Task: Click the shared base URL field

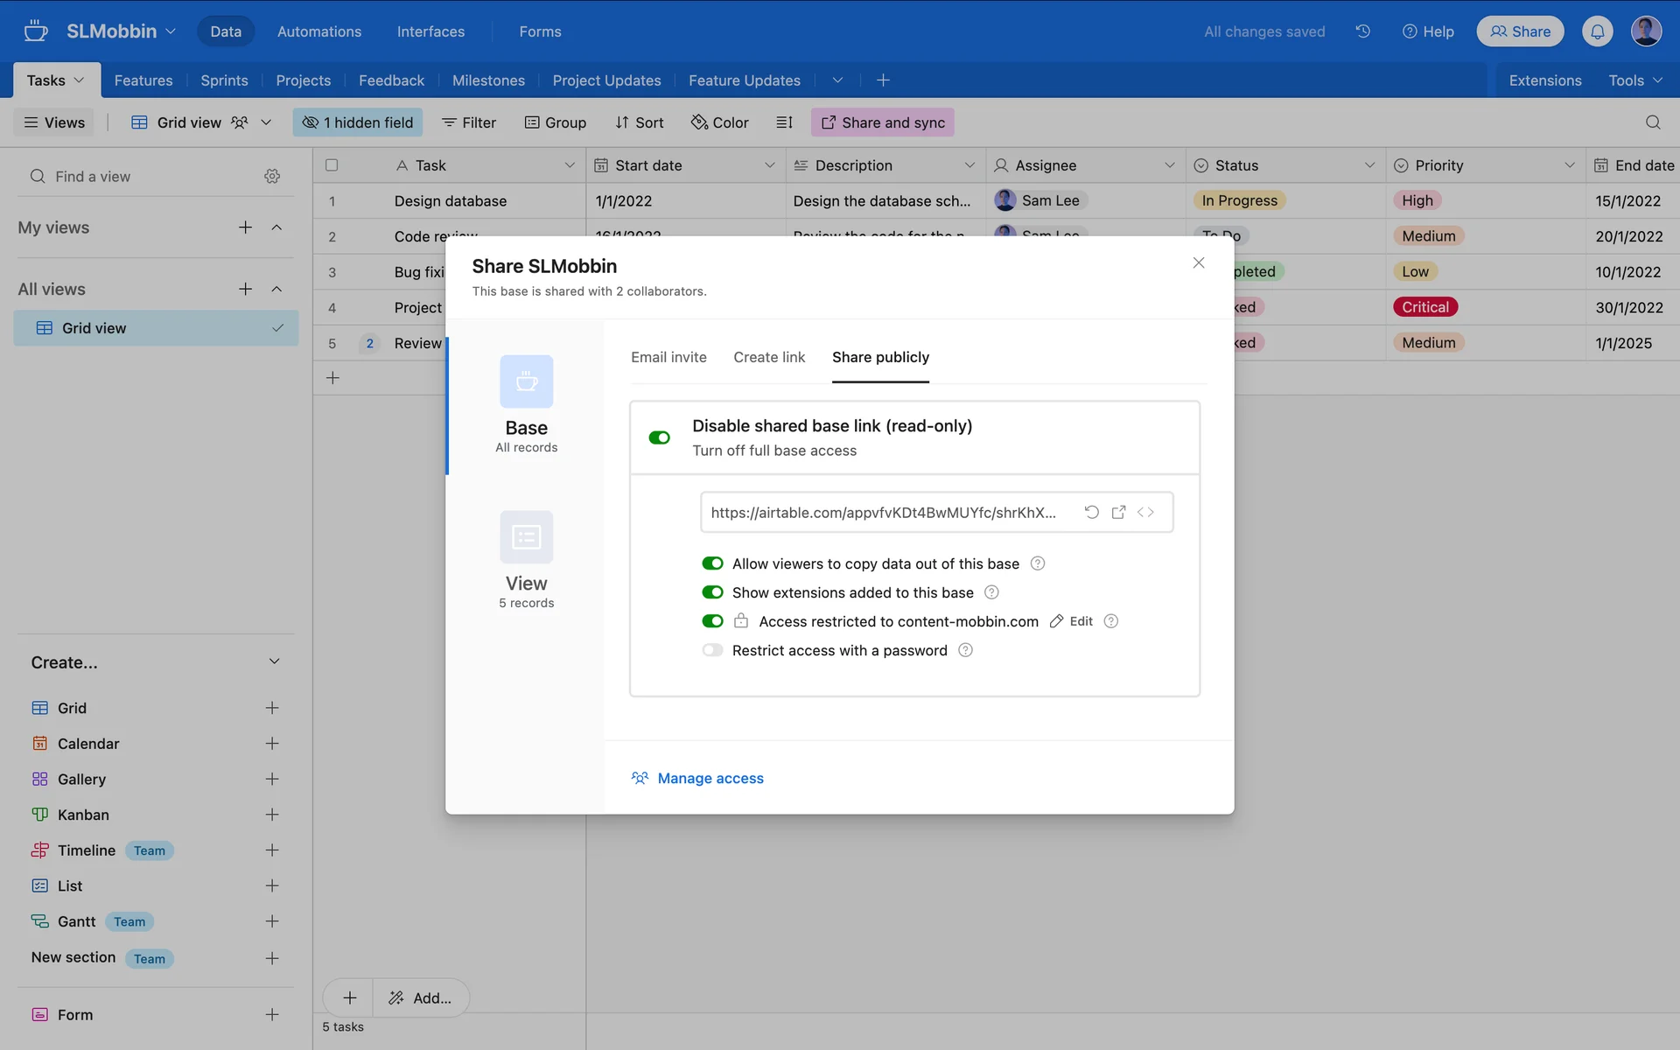Action: click(x=883, y=512)
